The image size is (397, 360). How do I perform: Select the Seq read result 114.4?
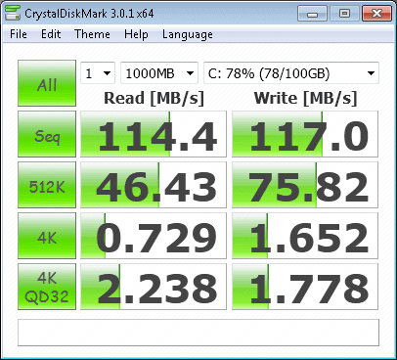[x=154, y=134]
